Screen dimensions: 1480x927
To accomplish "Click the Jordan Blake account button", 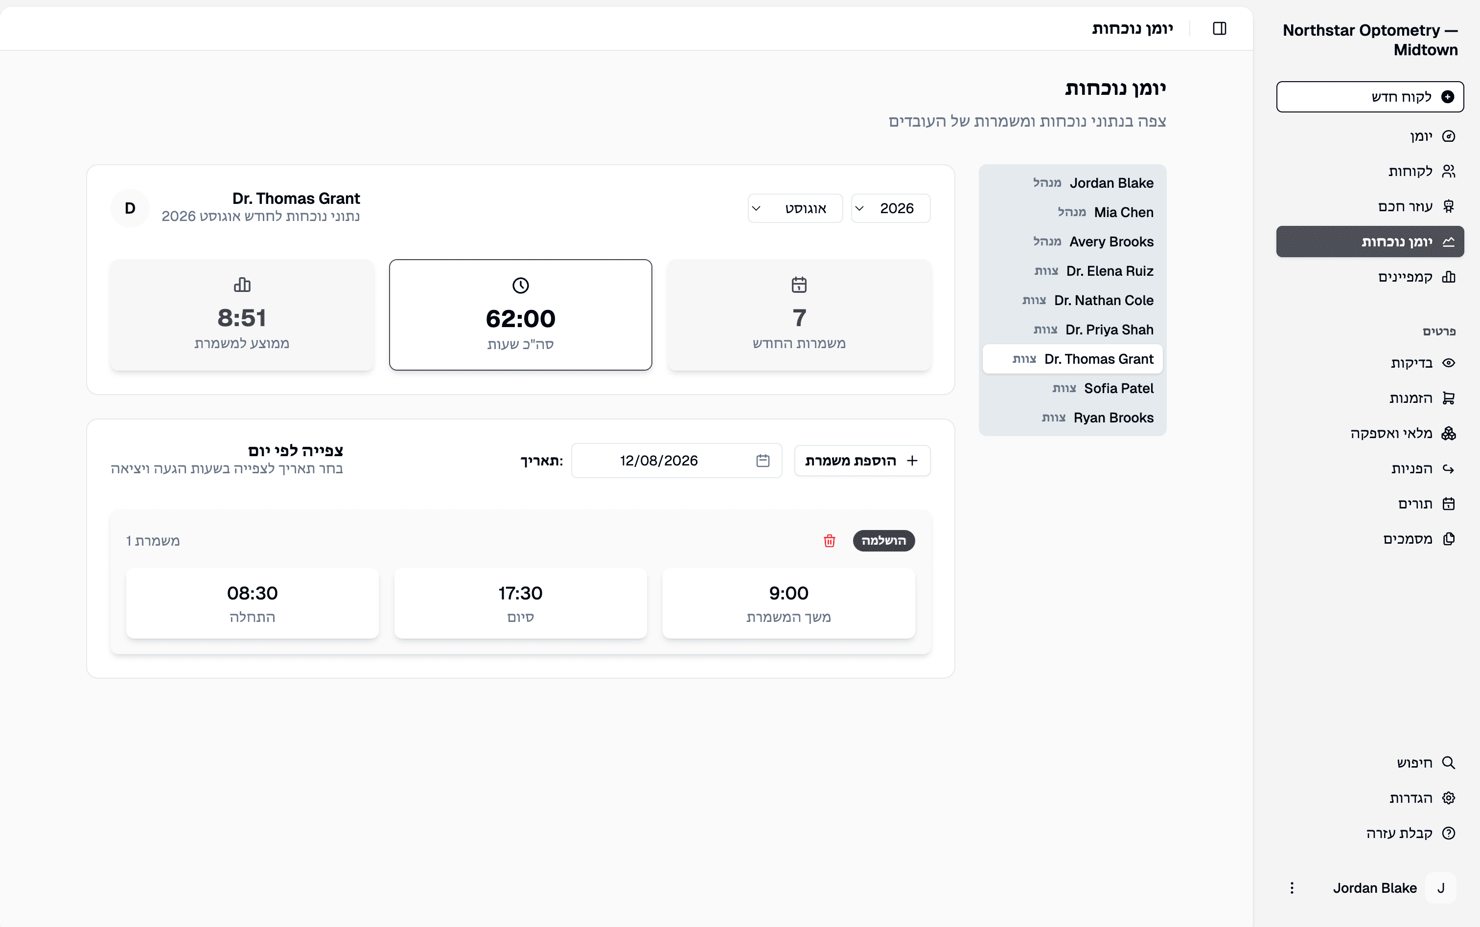I will 1370,888.
